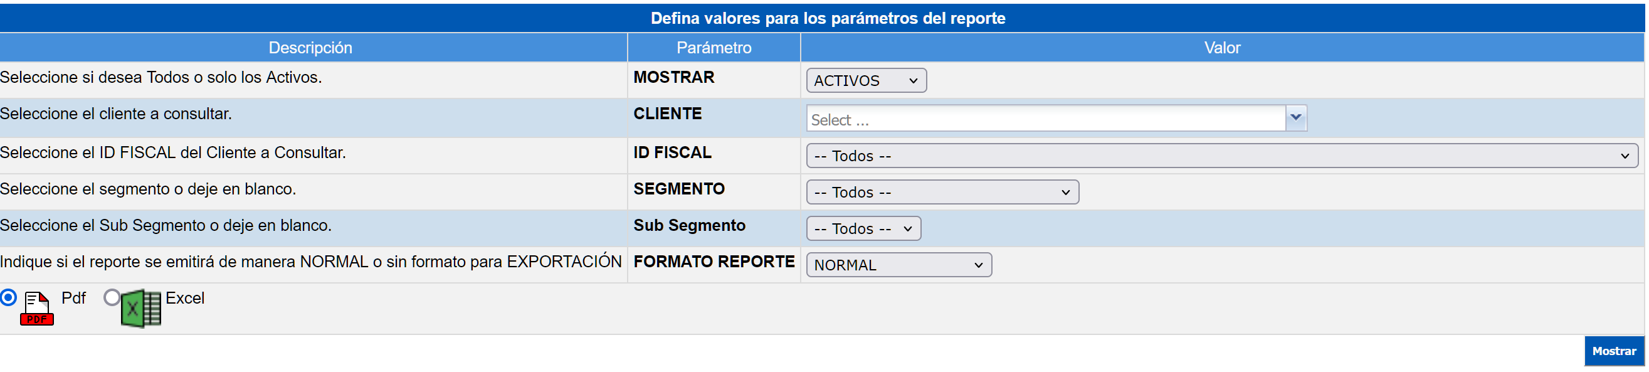Expand the CLIENTE combo box arrow
1649x372 pixels.
tap(1295, 118)
